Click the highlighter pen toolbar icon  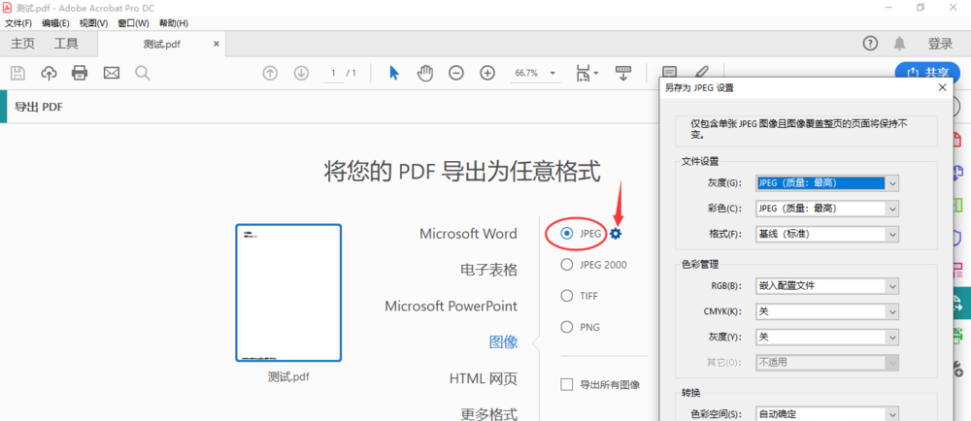(x=702, y=72)
